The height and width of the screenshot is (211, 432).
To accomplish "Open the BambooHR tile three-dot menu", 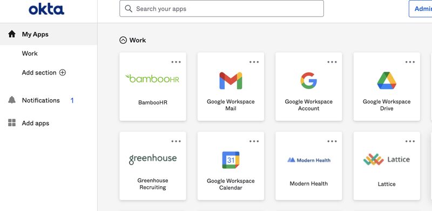I will point(176,62).
